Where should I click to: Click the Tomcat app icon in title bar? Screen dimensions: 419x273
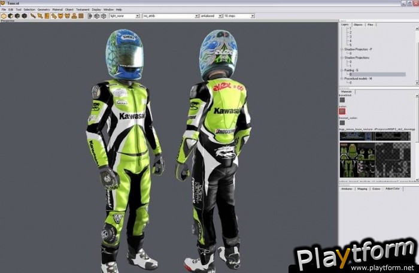(x=2, y=3)
